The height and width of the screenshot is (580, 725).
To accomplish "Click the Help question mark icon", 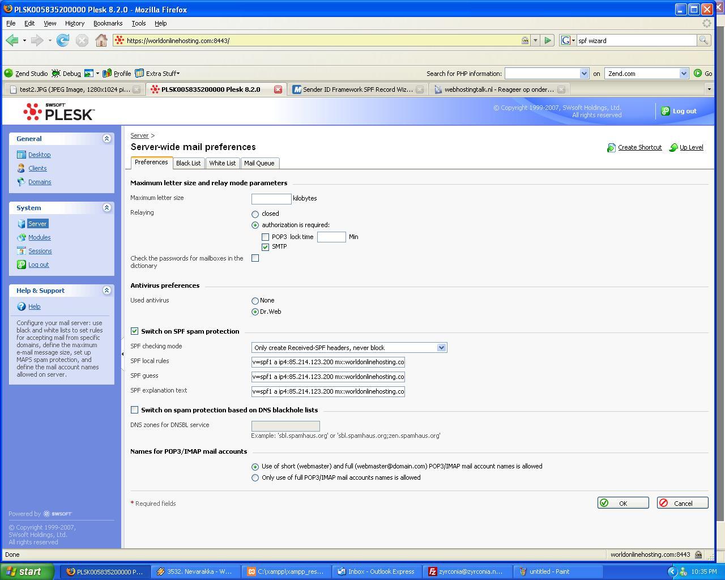I will pyautogui.click(x=22, y=306).
